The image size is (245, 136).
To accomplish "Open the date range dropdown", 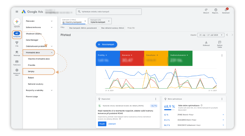I will click(x=211, y=35).
